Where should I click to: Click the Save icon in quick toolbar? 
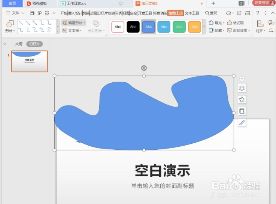[32, 13]
